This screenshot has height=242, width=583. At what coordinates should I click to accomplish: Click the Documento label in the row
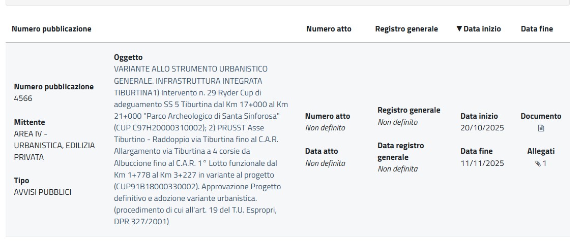(541, 116)
